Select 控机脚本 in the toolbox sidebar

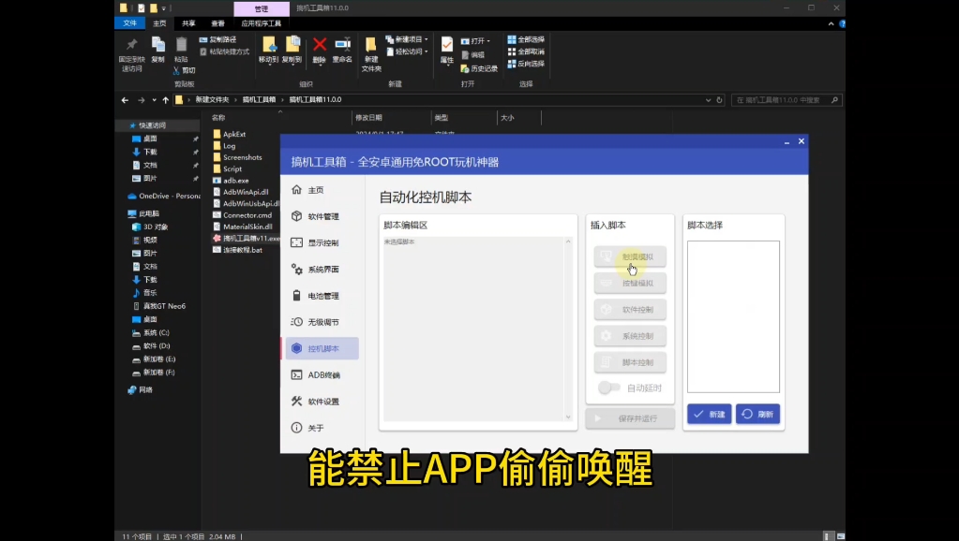click(x=322, y=348)
